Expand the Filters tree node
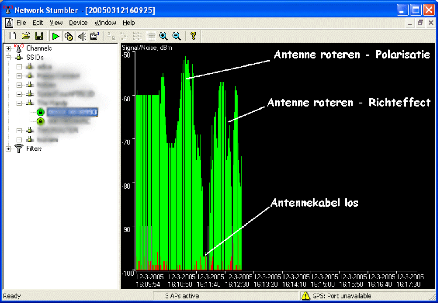This screenshot has height=303, width=438. [9, 149]
